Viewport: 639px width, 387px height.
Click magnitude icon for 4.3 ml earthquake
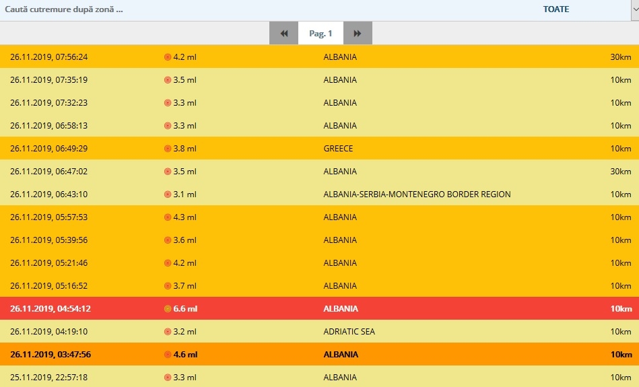click(x=168, y=217)
